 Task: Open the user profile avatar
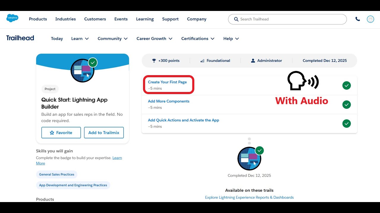pos(370,19)
